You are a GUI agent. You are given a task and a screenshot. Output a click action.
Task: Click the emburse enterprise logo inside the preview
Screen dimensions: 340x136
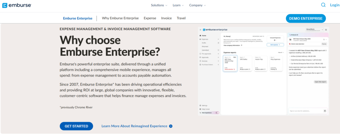[x=215, y=30]
